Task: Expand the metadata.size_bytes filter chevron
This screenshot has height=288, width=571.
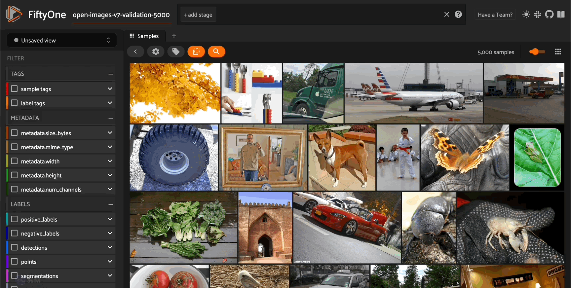Action: 110,133
